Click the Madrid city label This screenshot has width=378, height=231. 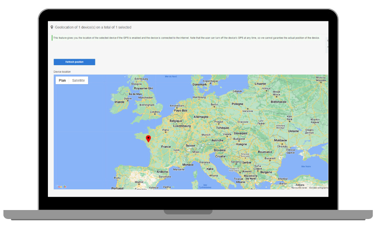[139, 182]
